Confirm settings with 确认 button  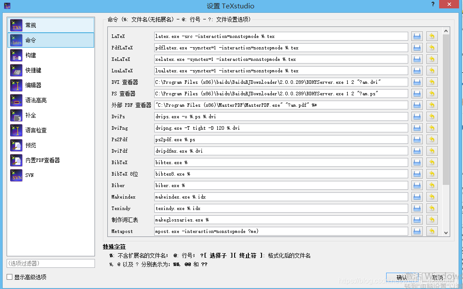[x=402, y=278]
